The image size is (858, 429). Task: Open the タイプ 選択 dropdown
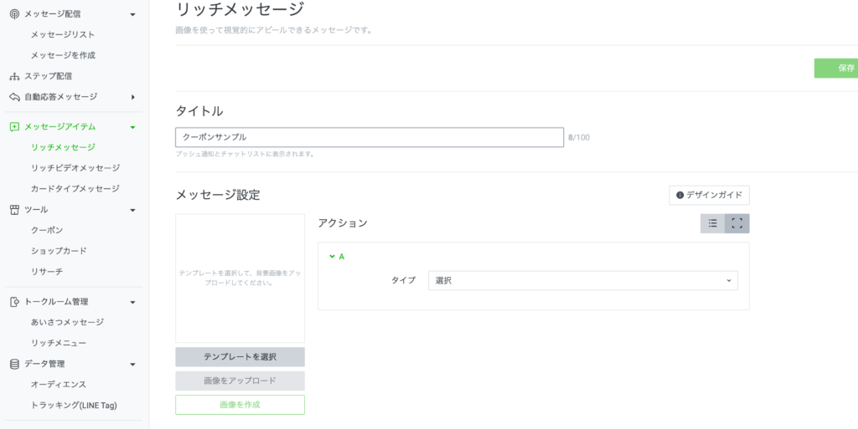582,280
